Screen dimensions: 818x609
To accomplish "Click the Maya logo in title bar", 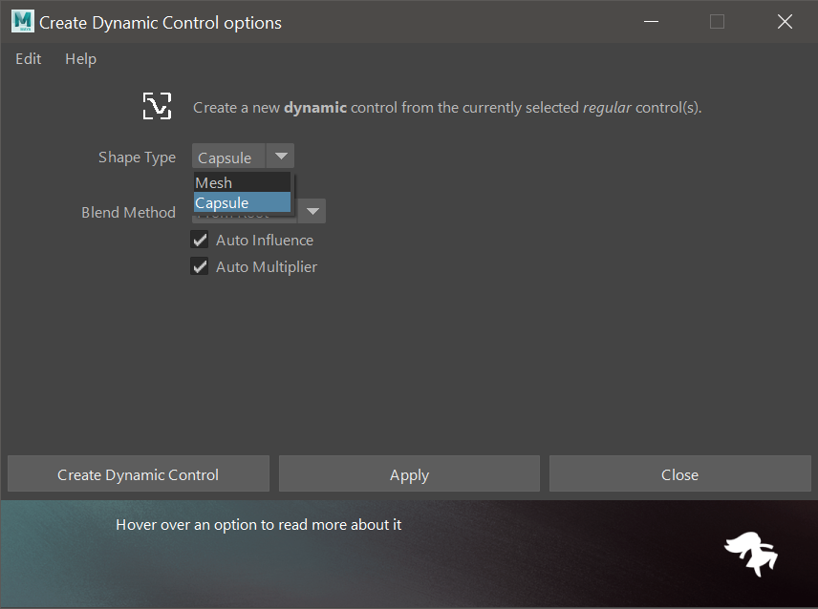I will tap(22, 21).
